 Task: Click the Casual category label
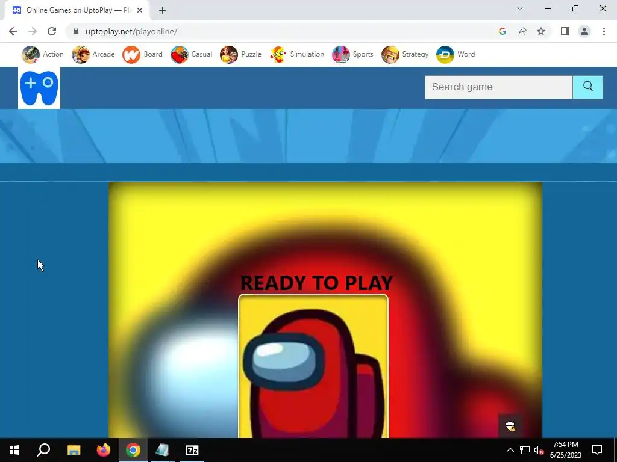(x=202, y=54)
